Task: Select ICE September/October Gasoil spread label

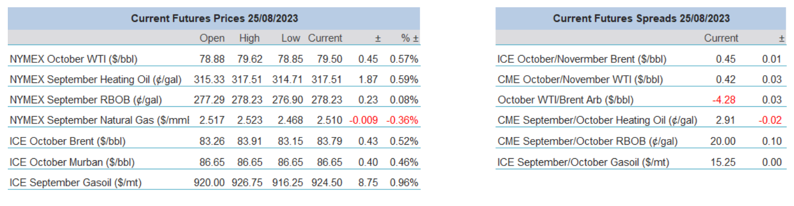Action: point(583,162)
